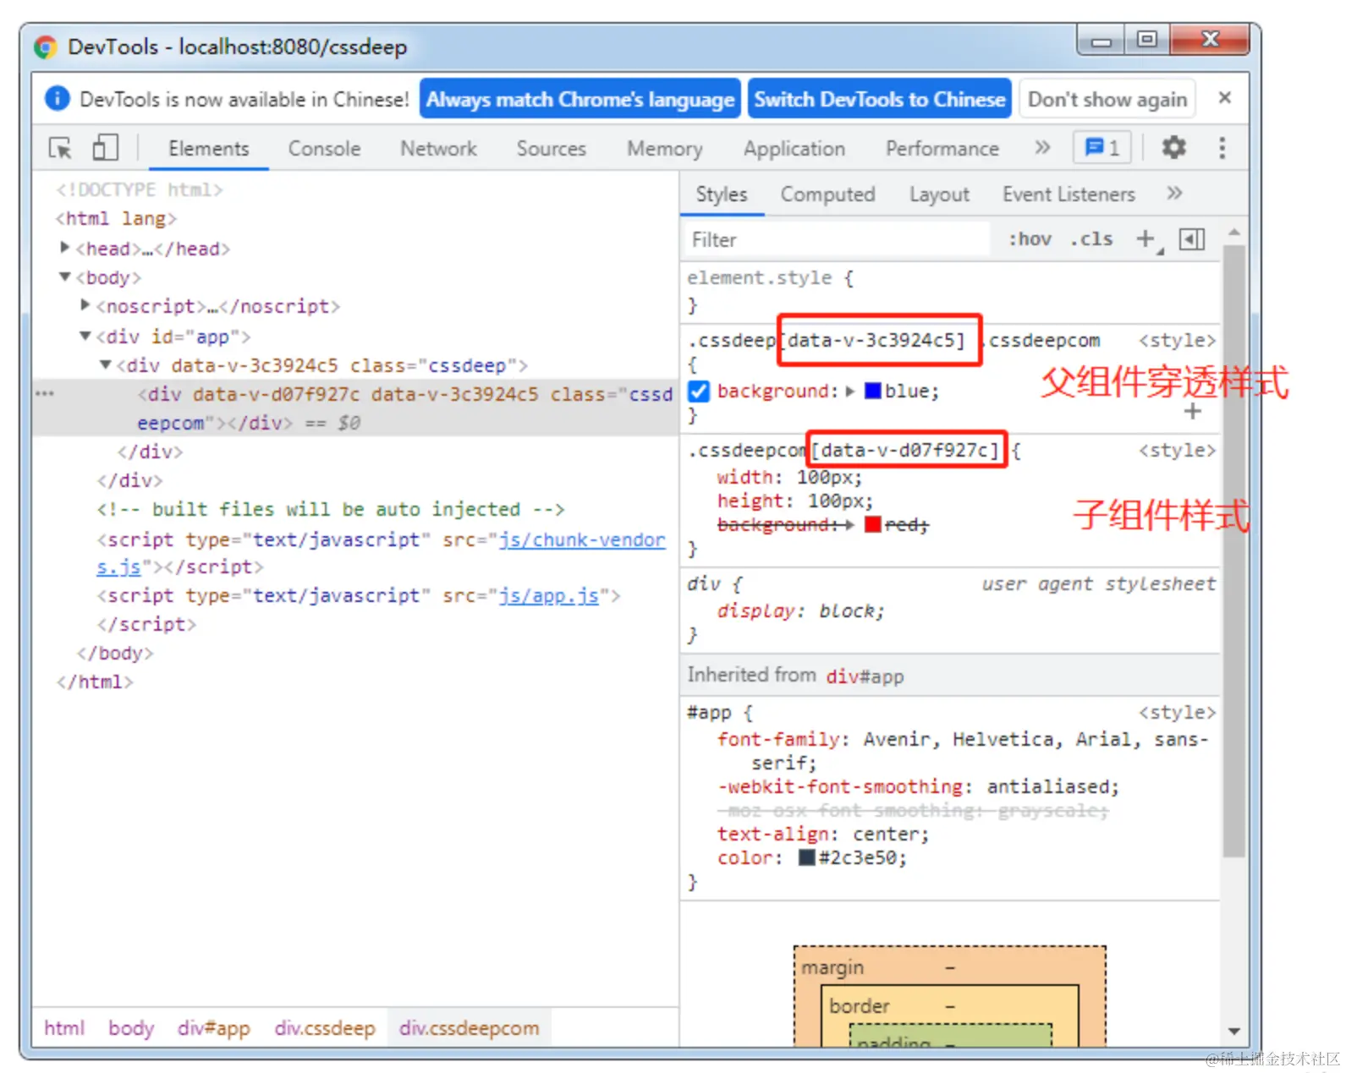Open the blue background color swatch
This screenshot has width=1346, height=1073.
(x=872, y=391)
